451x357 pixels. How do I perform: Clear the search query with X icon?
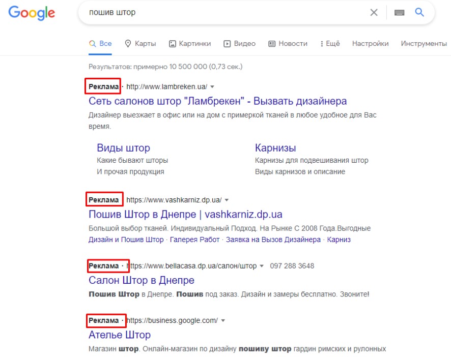tap(374, 12)
